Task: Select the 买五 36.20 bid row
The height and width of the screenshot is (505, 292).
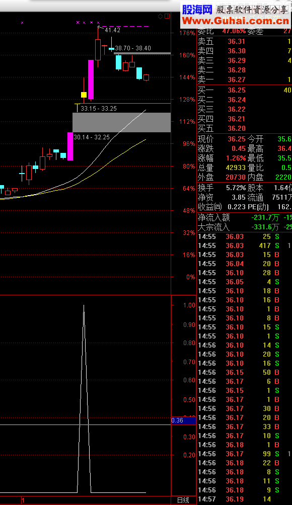Action: 244,129
